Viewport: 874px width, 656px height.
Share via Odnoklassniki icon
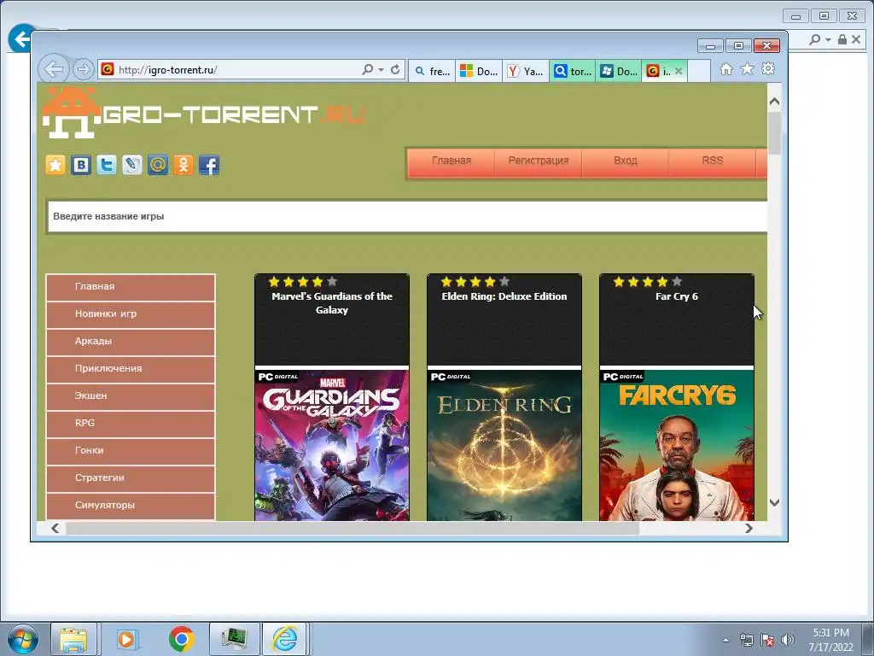tap(184, 165)
